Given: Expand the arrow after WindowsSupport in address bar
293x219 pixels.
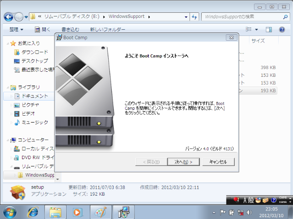Looking at the screenshot, I should (x=149, y=17).
